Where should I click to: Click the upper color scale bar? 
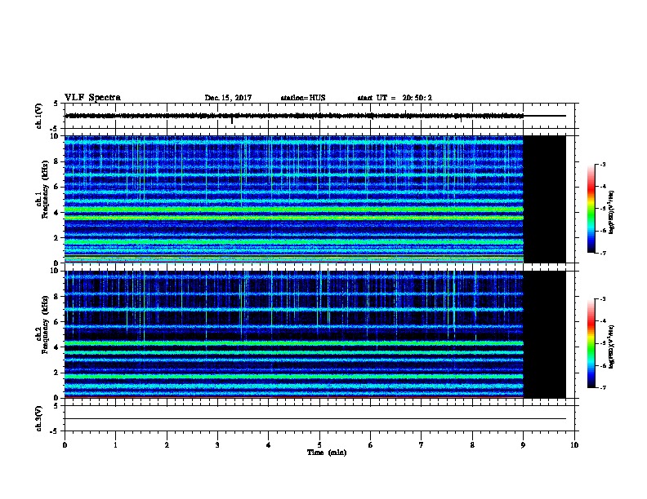tap(591, 209)
